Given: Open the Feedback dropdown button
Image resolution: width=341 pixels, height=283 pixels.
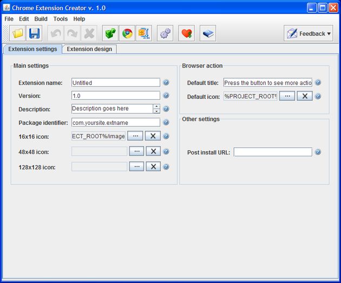Looking at the screenshot, I should pos(309,33).
